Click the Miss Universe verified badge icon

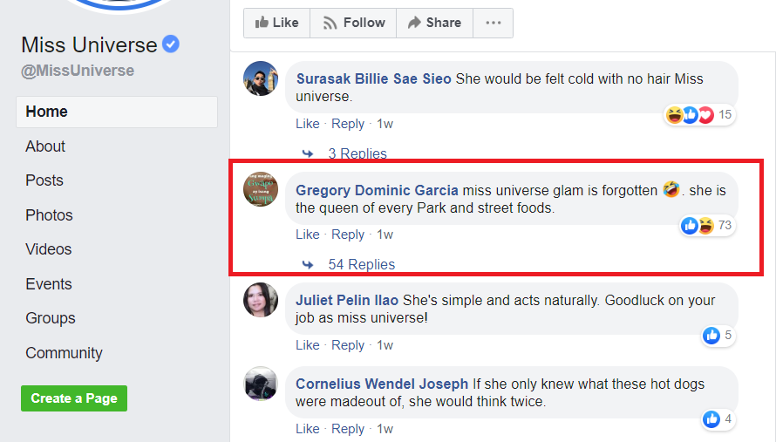tap(171, 44)
